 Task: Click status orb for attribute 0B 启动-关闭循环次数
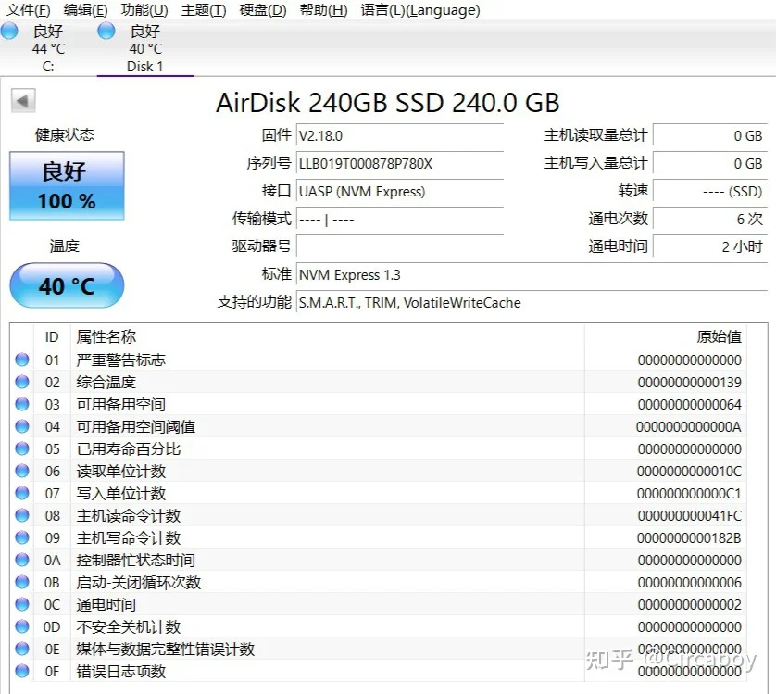(22, 583)
